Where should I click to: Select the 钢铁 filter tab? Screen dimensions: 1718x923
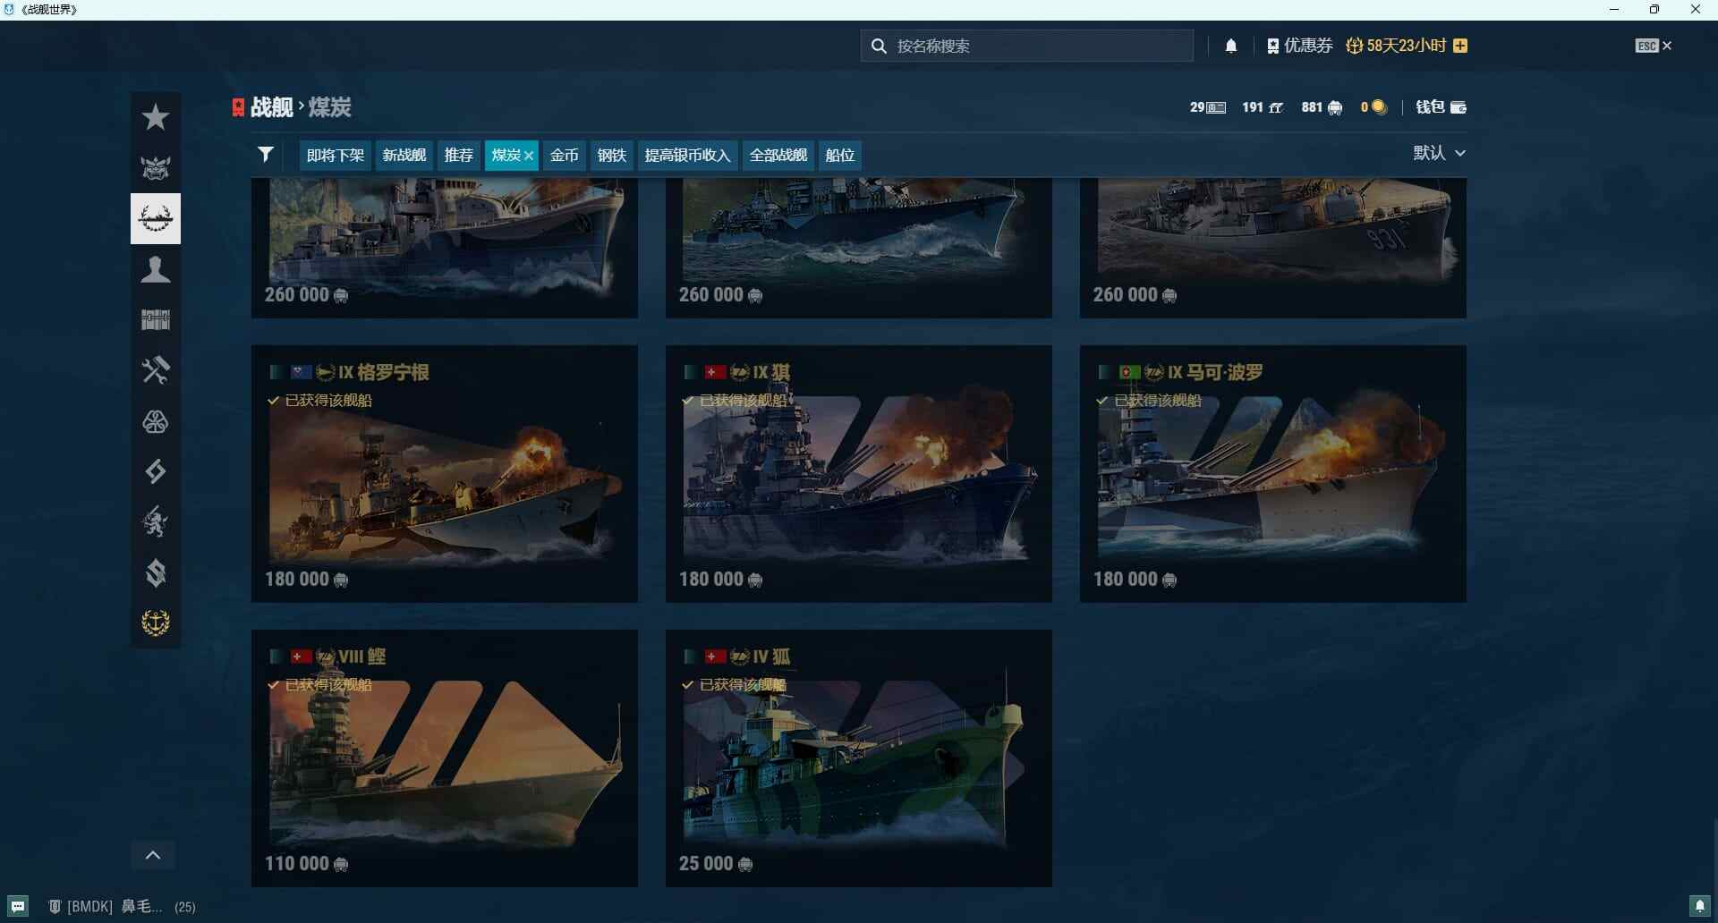pos(612,155)
